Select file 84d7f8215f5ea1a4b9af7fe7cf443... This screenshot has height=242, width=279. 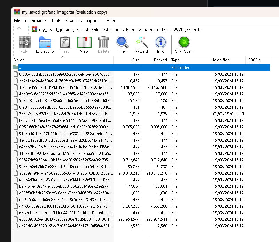pos(65,120)
